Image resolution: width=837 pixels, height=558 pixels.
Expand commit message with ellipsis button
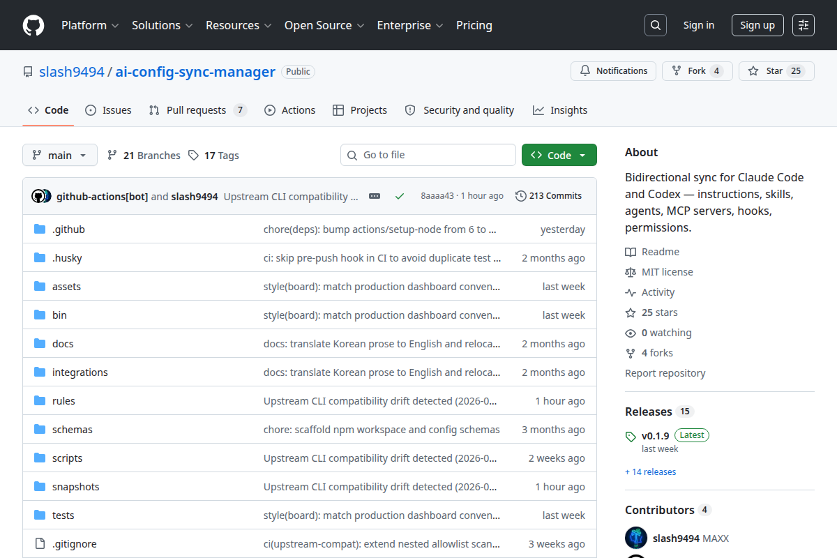pyautogui.click(x=375, y=196)
